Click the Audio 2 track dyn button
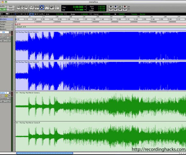186x155 pixels. (2, 101)
